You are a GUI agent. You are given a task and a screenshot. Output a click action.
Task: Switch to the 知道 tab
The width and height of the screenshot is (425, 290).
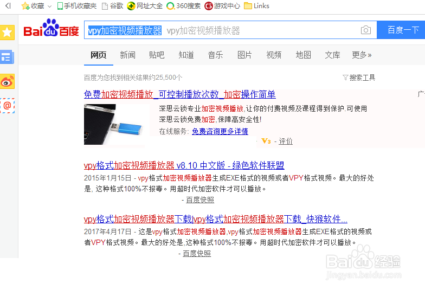pos(186,55)
